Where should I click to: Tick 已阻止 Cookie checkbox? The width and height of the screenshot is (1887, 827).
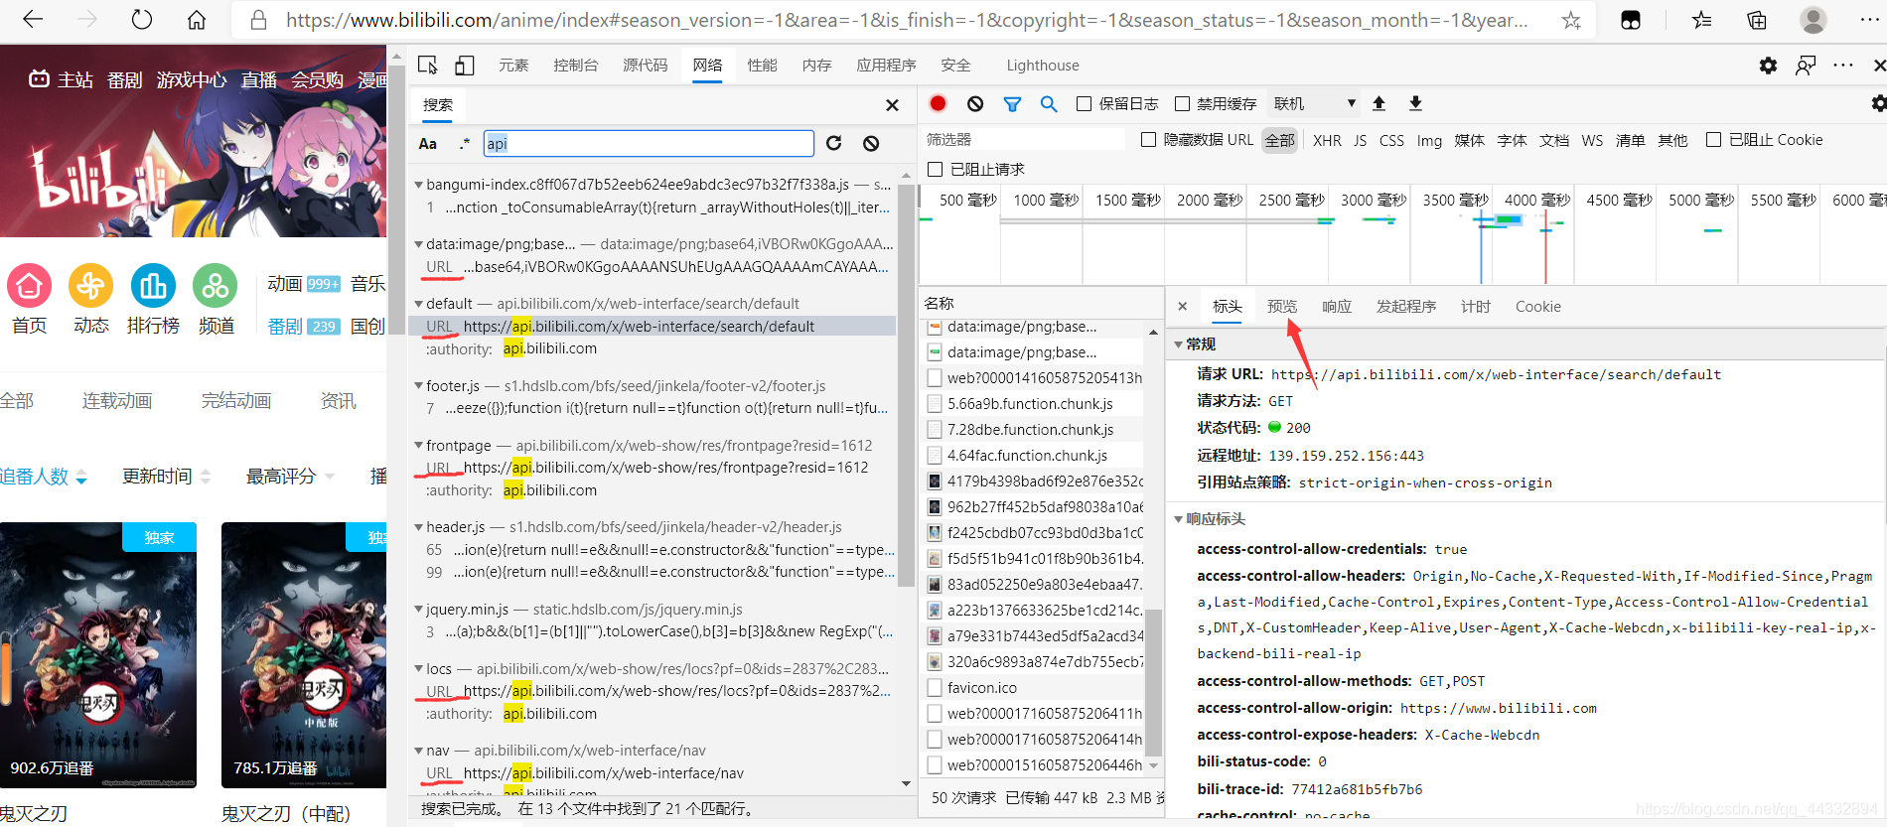[x=1713, y=140]
